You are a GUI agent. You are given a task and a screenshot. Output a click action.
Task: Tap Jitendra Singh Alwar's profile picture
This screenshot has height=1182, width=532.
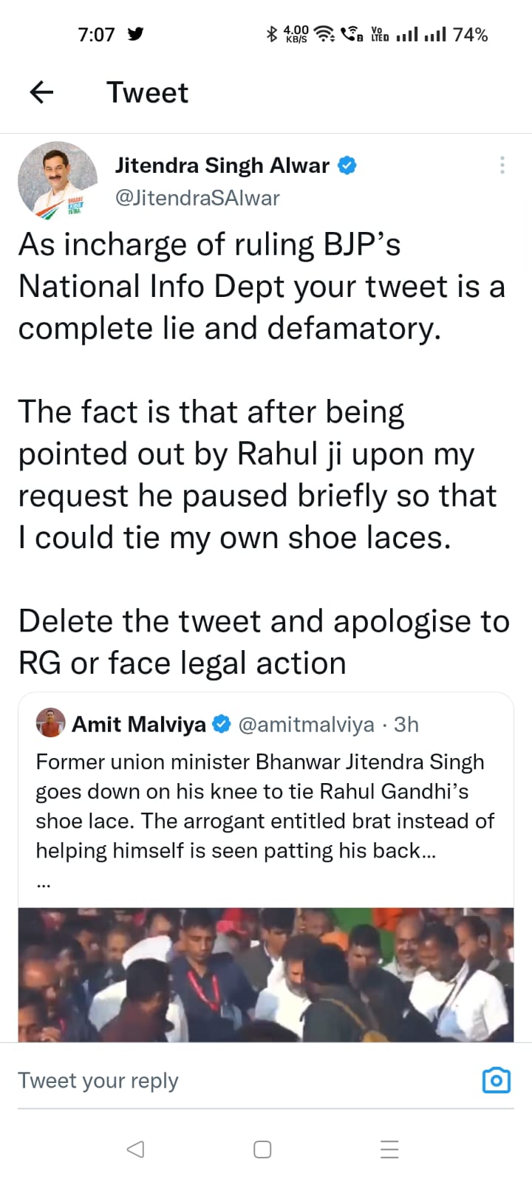pyautogui.click(x=58, y=180)
